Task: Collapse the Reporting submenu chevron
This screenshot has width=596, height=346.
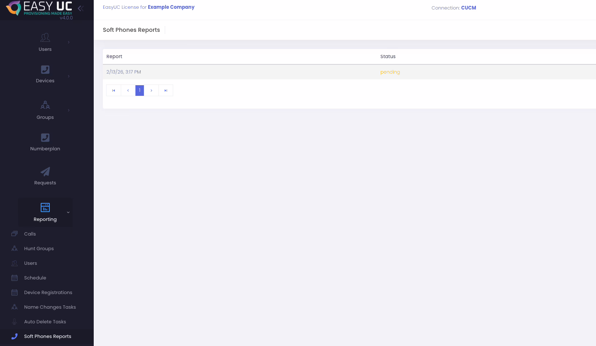Action: [68, 213]
